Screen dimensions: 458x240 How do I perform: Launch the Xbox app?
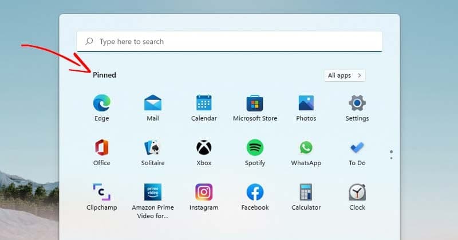click(x=204, y=152)
